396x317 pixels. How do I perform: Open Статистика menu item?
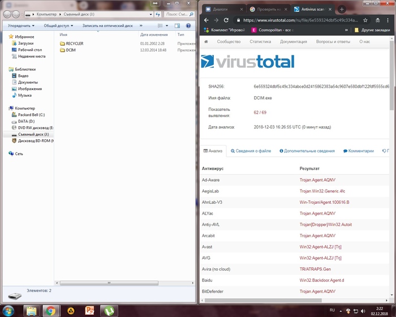click(x=260, y=42)
